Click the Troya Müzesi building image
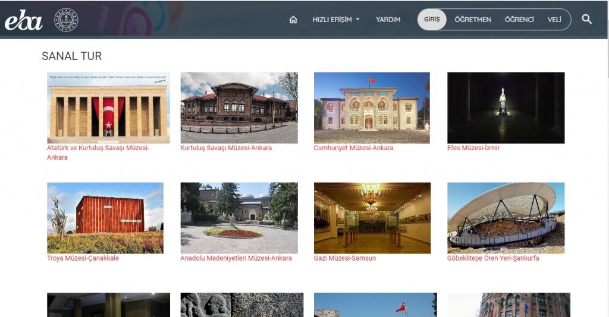 [105, 218]
